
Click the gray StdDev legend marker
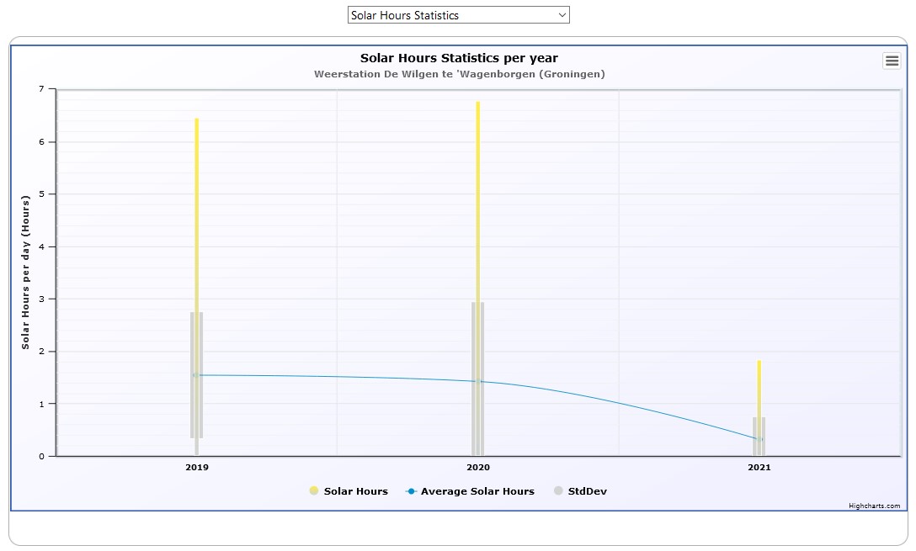(558, 491)
